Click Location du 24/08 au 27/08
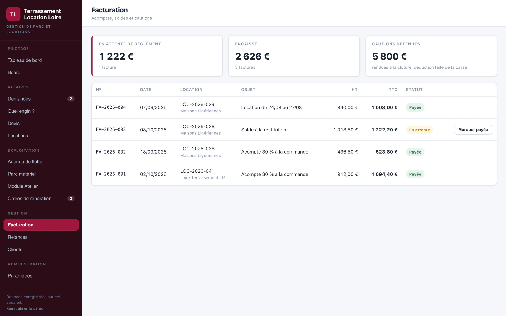The width and height of the screenshot is (506, 316). [271, 107]
